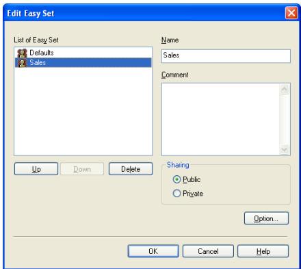Close the Edit Easy Set window
This screenshot has width=301, height=269.
(291, 13)
